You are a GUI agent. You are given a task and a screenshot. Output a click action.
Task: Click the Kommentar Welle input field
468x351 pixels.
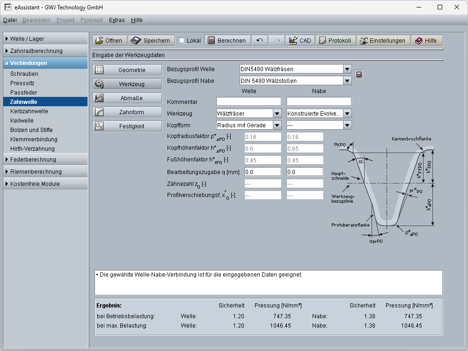pos(249,102)
